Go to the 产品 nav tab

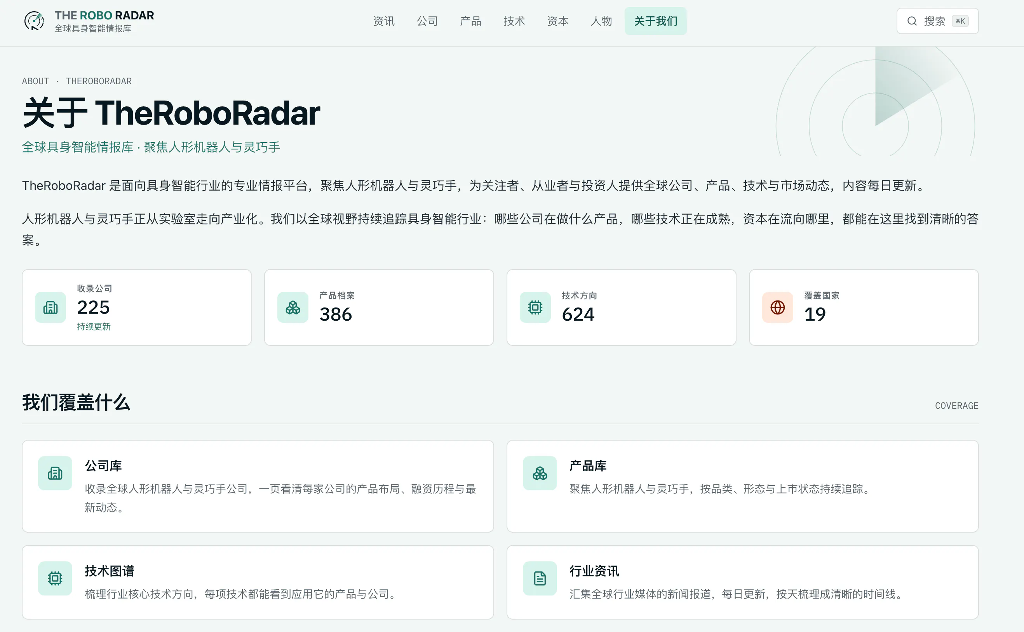tap(470, 21)
